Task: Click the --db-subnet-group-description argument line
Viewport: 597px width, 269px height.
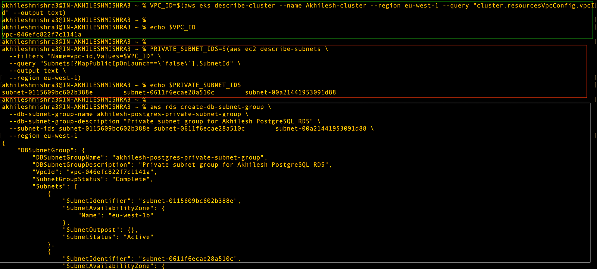Action: tap(165, 121)
